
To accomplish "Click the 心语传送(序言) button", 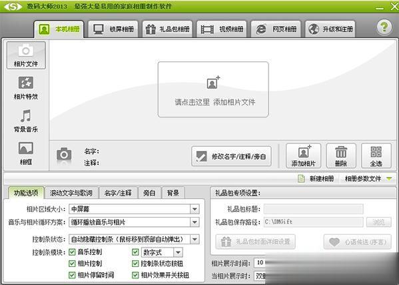I will point(358,242).
